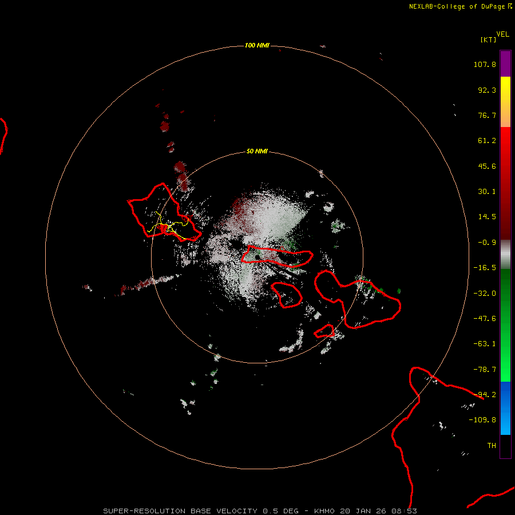Click the 107.8 velocity scale value
This screenshot has height=515, width=515.
(485, 64)
